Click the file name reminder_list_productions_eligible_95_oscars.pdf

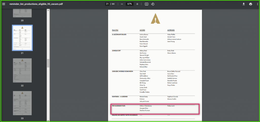[36, 4]
